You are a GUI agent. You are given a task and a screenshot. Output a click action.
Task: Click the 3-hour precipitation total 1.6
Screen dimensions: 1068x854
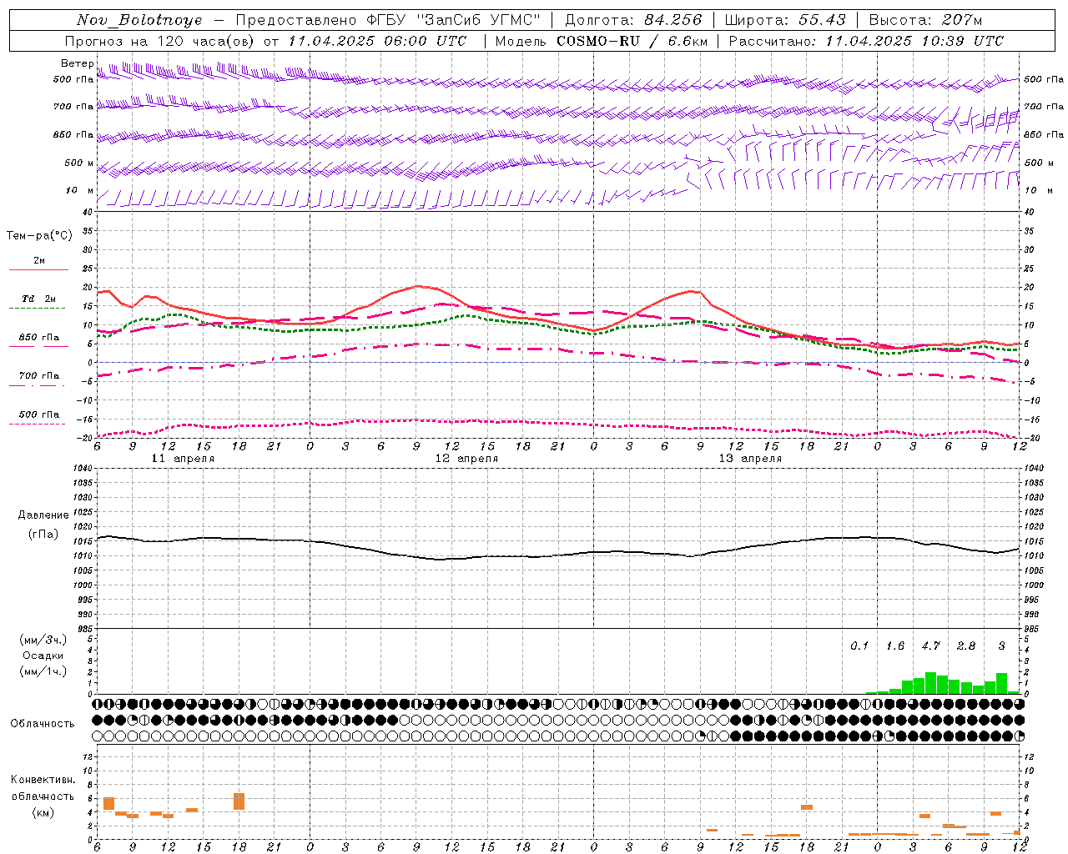tap(895, 646)
